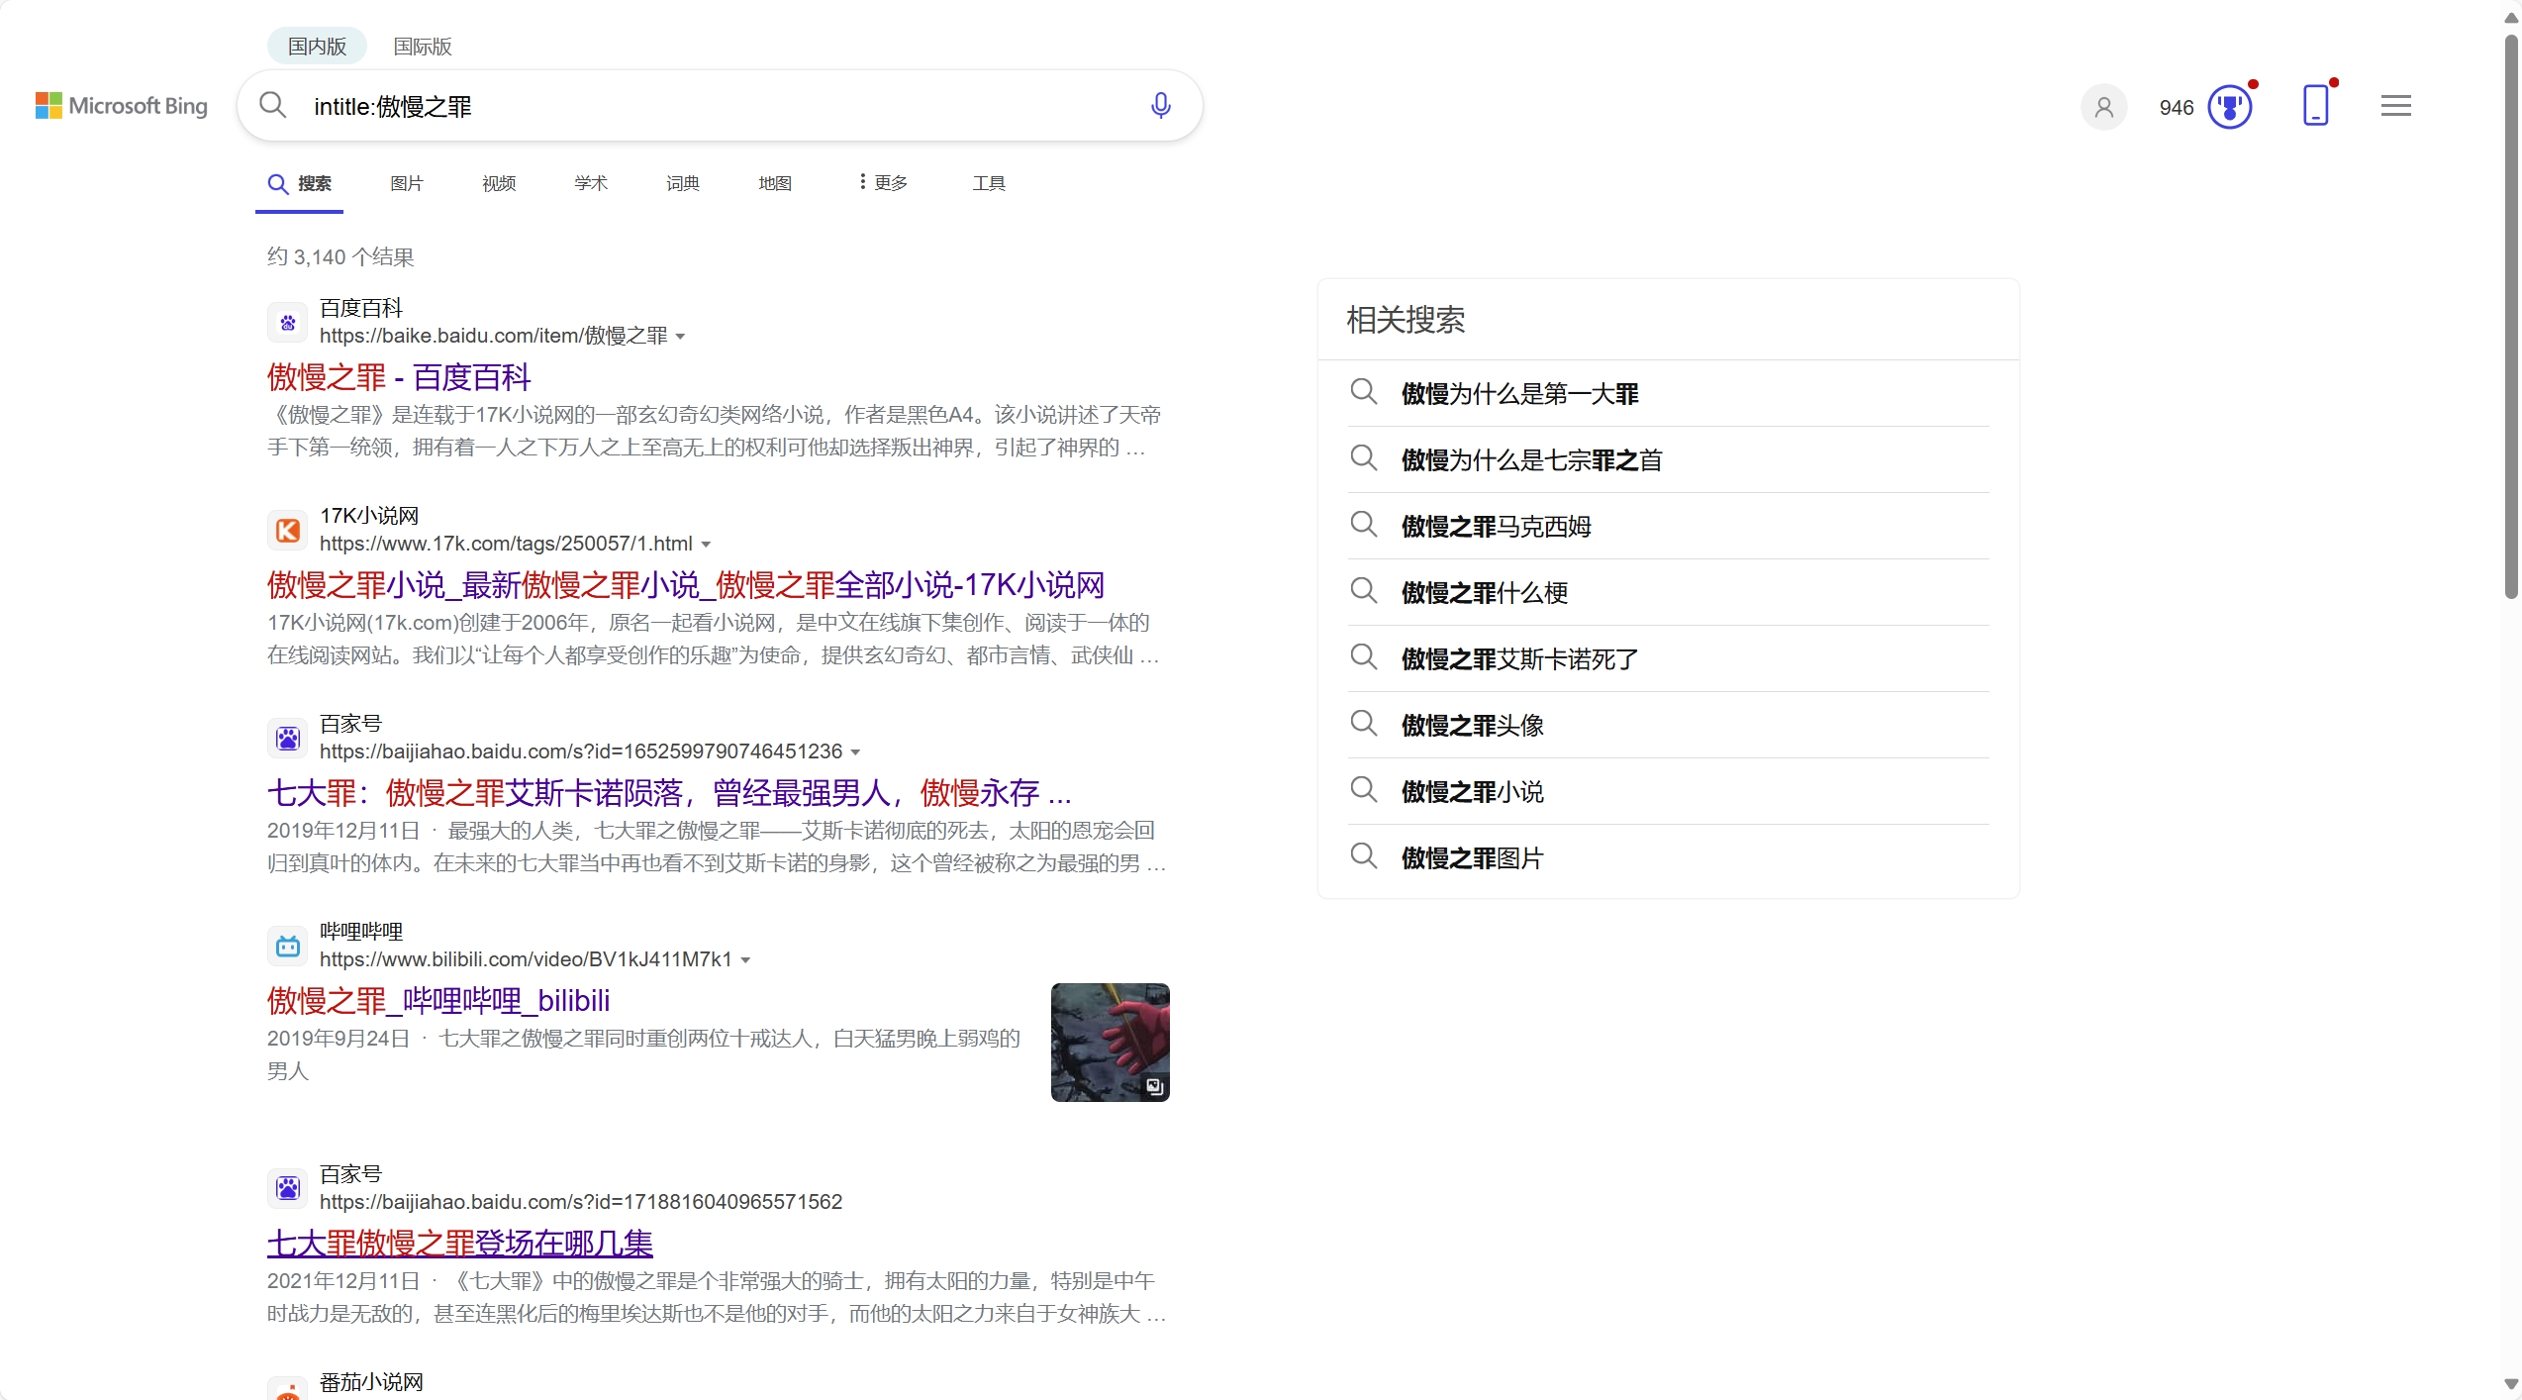Click the favicon beside 七大罪傲慢之罪登场在哪几集

(287, 1188)
